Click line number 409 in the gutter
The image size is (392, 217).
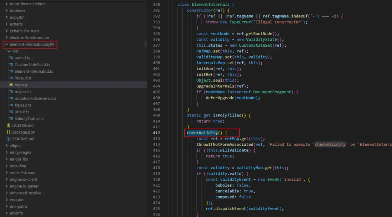[156, 115]
